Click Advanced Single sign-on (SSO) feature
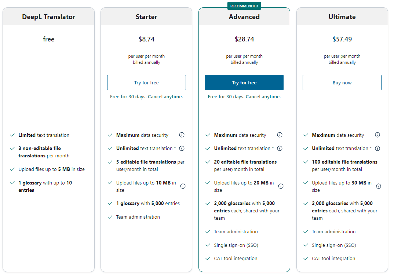 click(236, 245)
